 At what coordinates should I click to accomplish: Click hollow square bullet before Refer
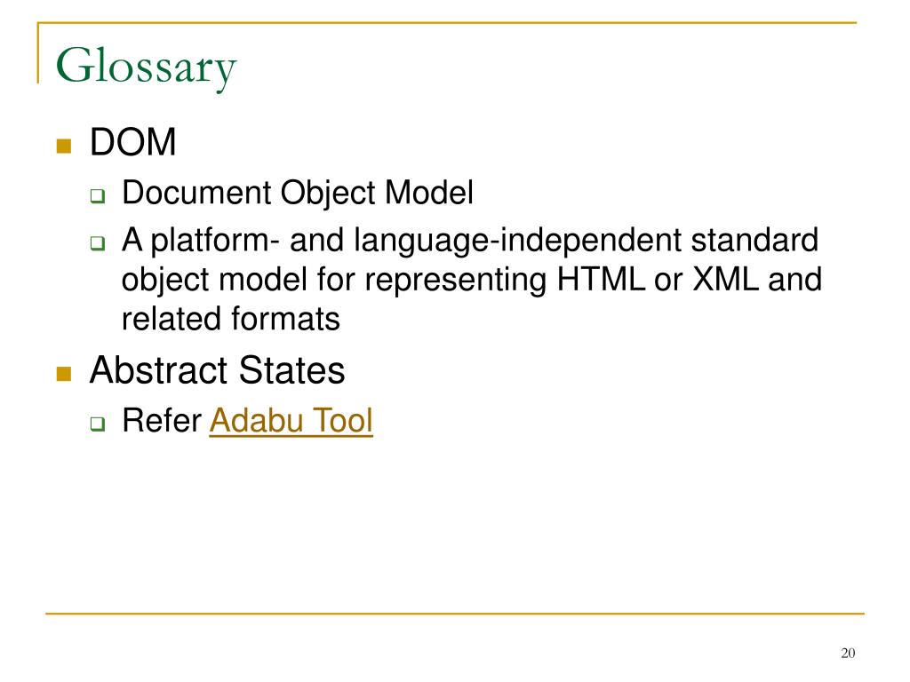tap(98, 424)
